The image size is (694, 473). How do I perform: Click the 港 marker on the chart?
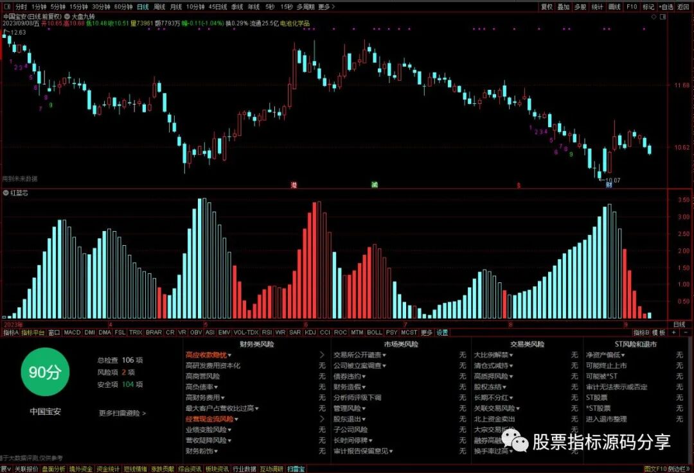point(294,185)
